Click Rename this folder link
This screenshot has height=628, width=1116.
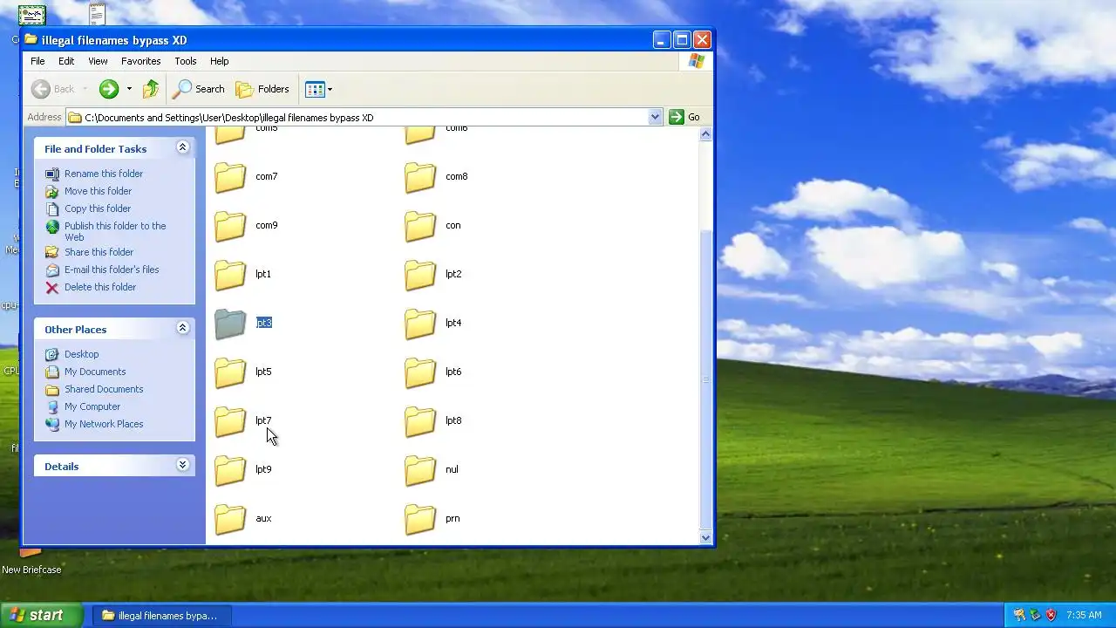pyautogui.click(x=104, y=174)
